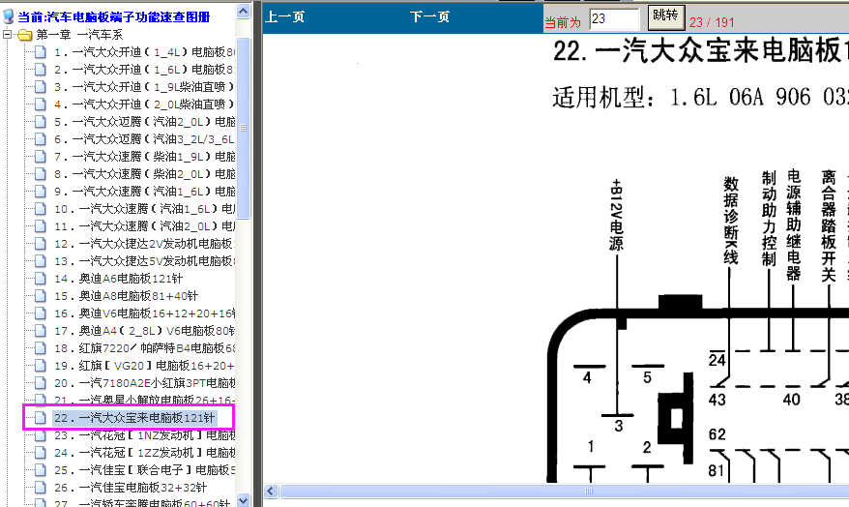Open item 19 红旗 [VG20] 电脑板

[144, 366]
